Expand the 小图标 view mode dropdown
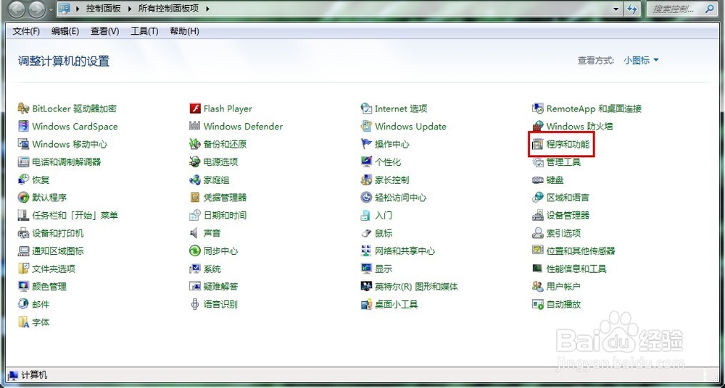 click(641, 60)
